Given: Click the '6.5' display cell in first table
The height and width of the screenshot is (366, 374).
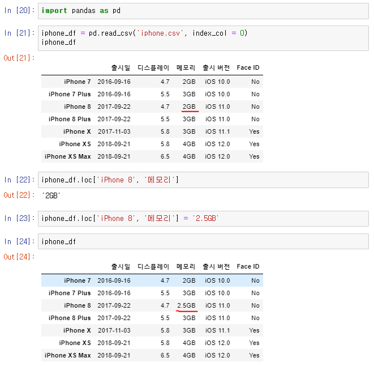Looking at the screenshot, I should click(x=165, y=156).
